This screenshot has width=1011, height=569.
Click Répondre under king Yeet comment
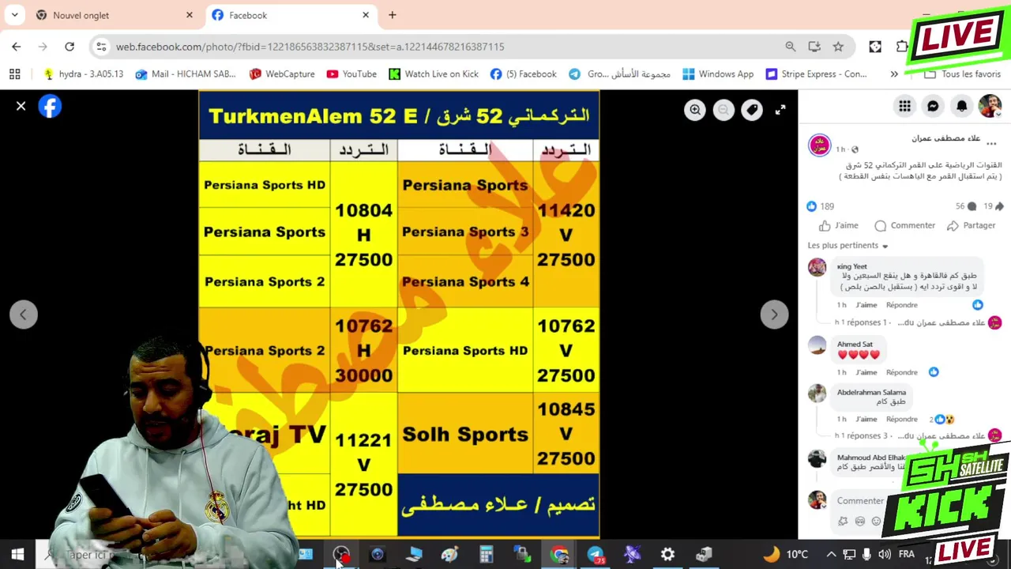pos(901,305)
